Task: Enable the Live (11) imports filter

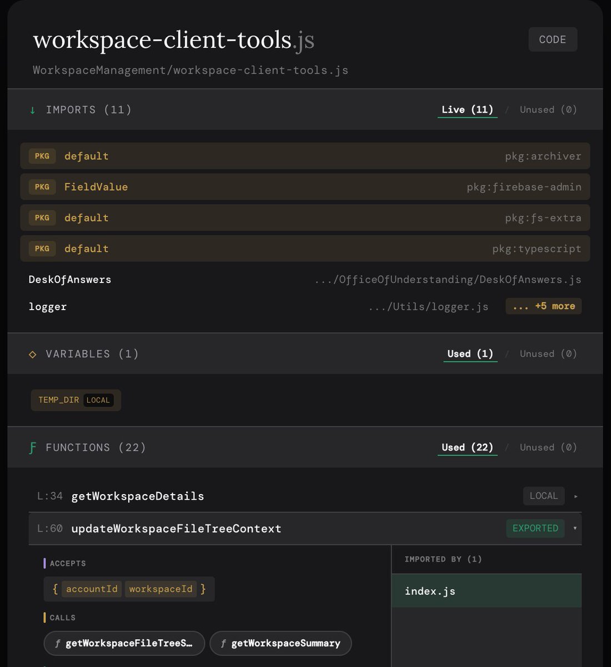Action: tap(467, 109)
